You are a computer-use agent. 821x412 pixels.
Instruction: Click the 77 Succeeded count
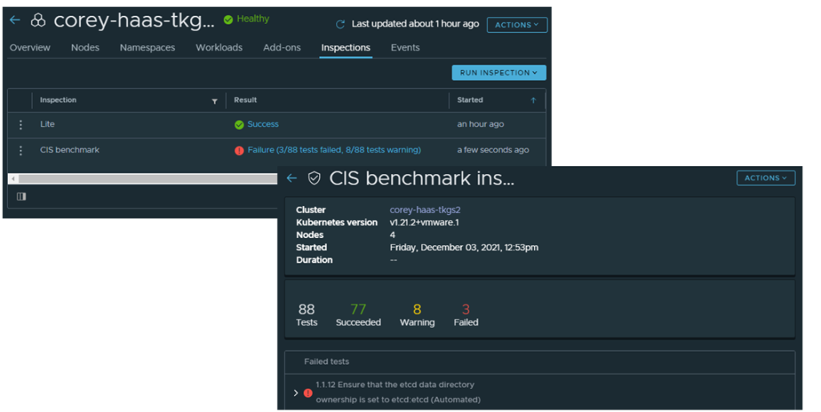pyautogui.click(x=358, y=315)
